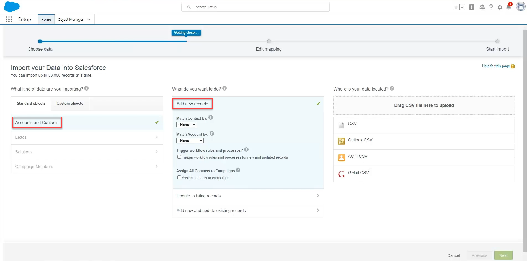Click help icon beside data location question
This screenshot has height=261, width=527.
[x=392, y=89]
